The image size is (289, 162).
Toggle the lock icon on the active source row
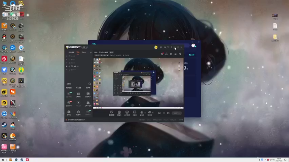[x=69, y=66]
